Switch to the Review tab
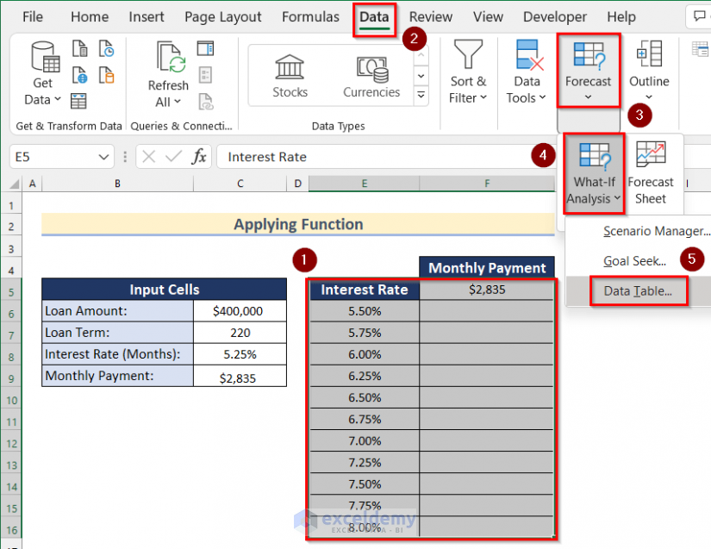 pyautogui.click(x=431, y=16)
